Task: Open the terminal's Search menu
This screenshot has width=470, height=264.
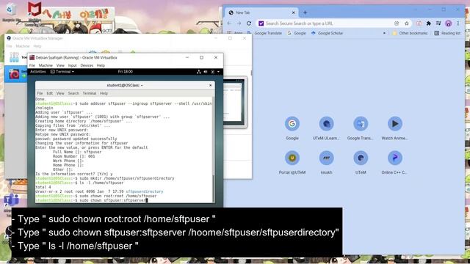Action: click(73, 93)
